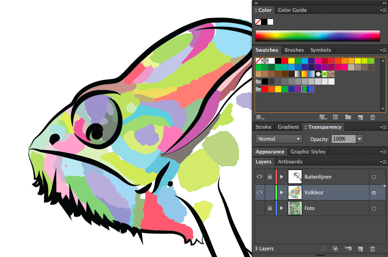Image resolution: width=388 pixels, height=257 pixels.
Task: Open the Color Guide tab
Action: coord(292,10)
